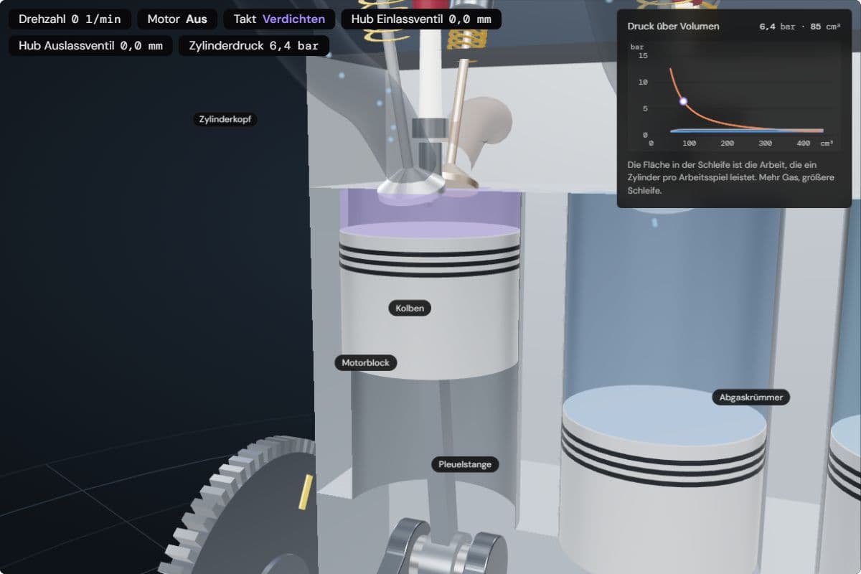Viewport: 861px width, 574px height.
Task: Select the Hub Auslassventil 0,0 mm readout
Action: pos(90,46)
